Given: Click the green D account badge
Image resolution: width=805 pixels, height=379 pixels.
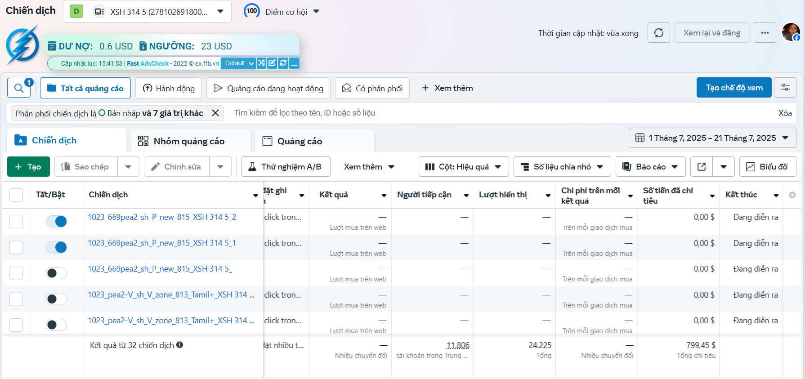Looking at the screenshot, I should tap(76, 11).
